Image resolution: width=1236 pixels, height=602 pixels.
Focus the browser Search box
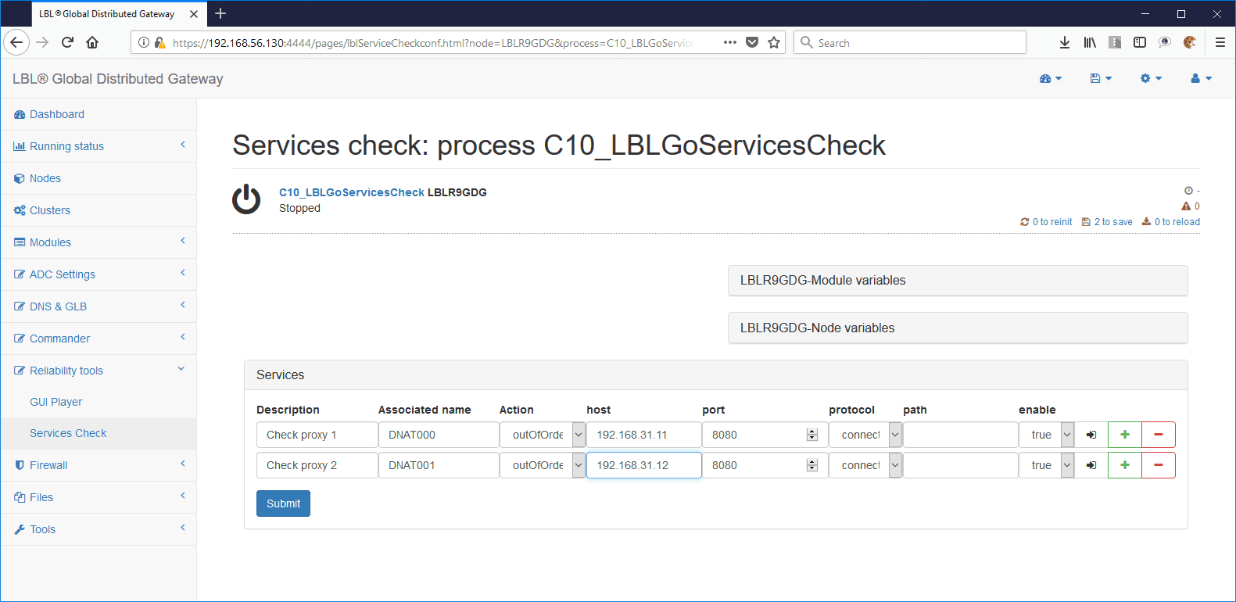[x=910, y=42]
